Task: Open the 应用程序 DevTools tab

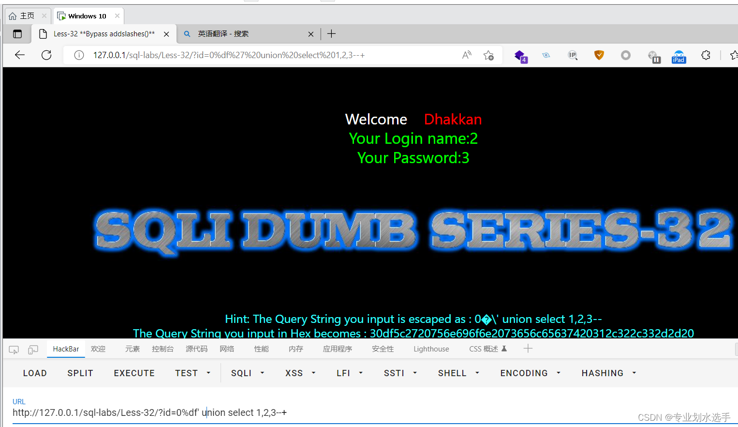Action: coord(338,349)
